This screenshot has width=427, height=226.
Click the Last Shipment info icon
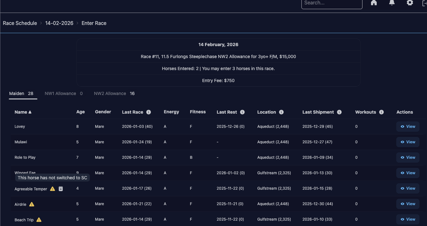[x=339, y=112]
